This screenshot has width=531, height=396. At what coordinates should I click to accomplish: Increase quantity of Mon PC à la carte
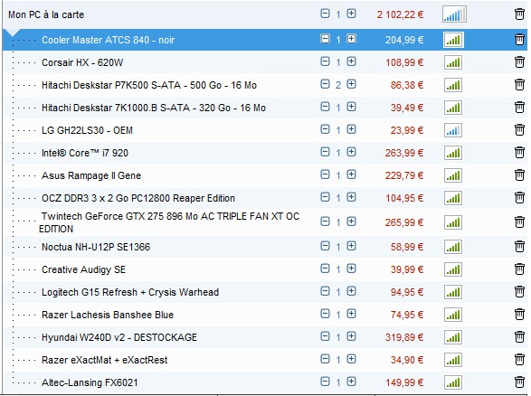point(351,14)
